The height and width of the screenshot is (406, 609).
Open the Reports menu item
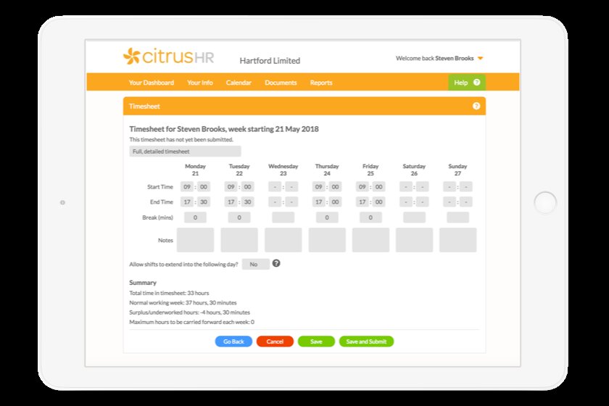pyautogui.click(x=321, y=83)
